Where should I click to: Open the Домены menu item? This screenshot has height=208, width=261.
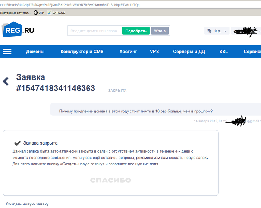tap(35, 52)
